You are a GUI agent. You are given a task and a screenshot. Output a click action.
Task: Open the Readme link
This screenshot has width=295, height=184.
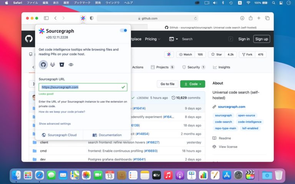(x=222, y=138)
